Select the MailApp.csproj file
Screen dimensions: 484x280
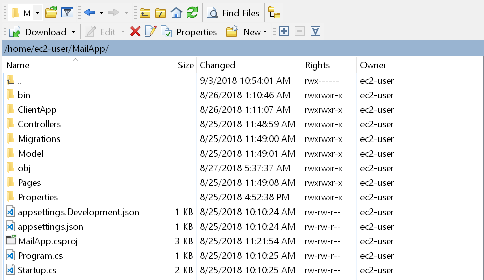[x=47, y=241]
